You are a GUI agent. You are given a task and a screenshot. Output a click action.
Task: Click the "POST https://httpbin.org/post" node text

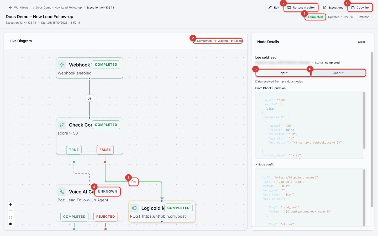click(x=158, y=216)
